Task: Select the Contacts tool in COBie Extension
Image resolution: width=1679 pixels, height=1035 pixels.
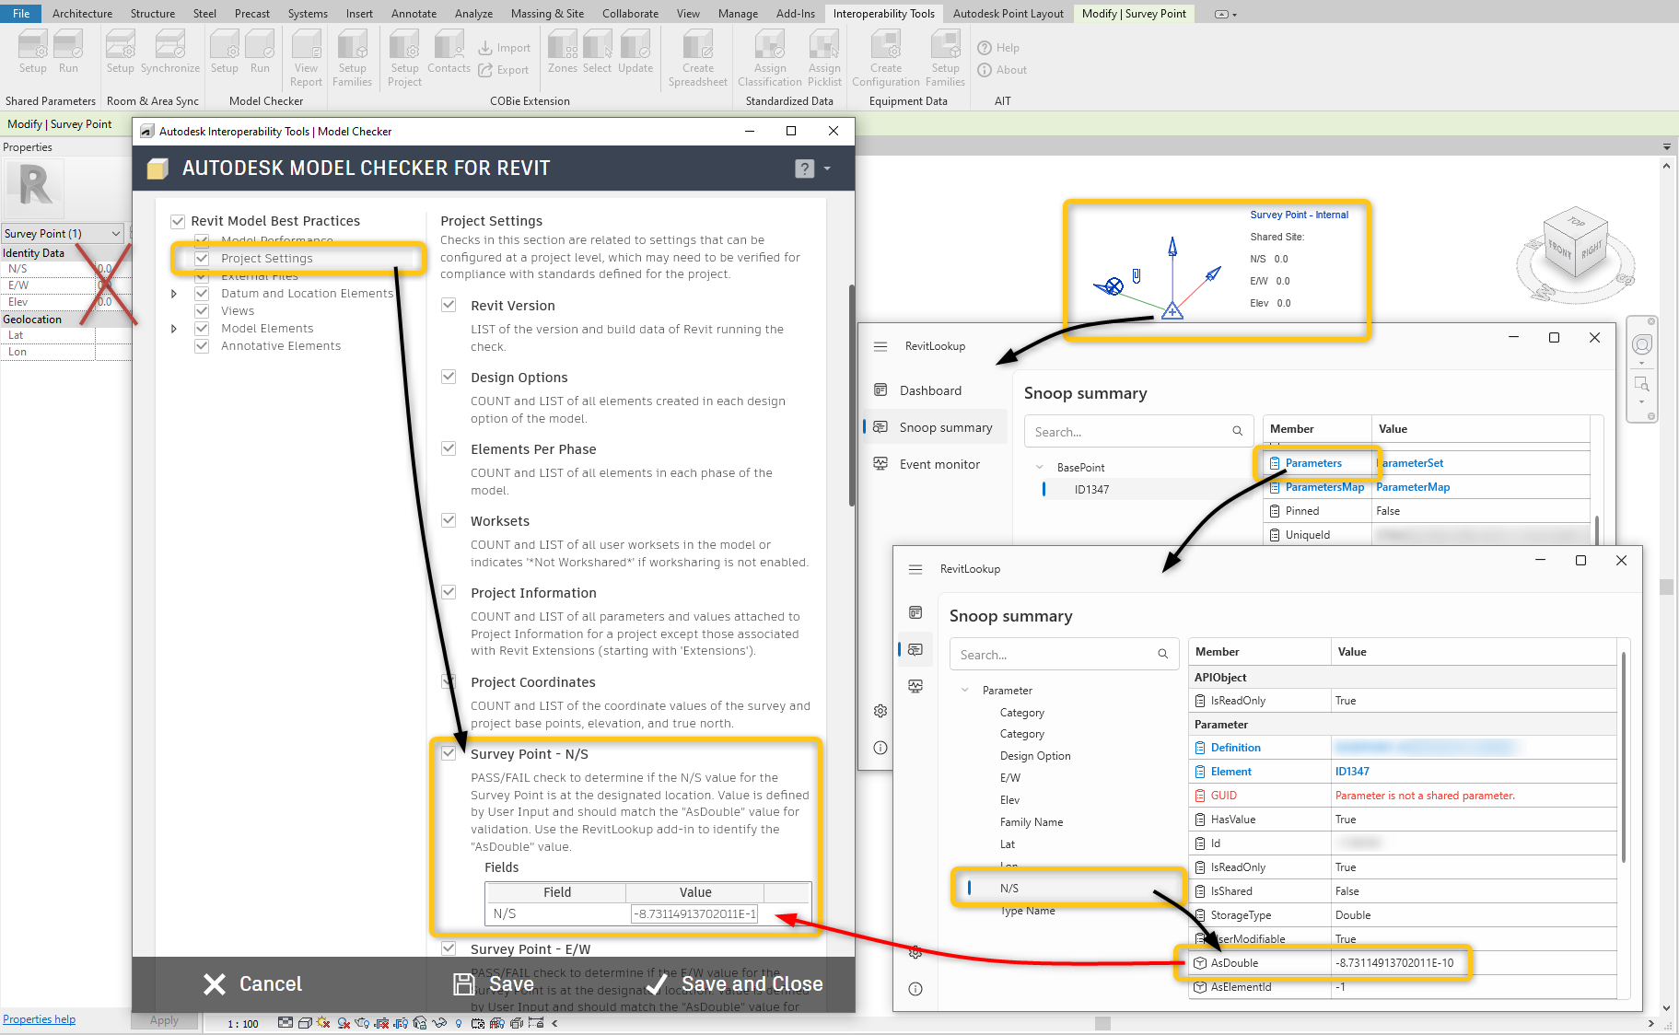Action: (x=449, y=53)
